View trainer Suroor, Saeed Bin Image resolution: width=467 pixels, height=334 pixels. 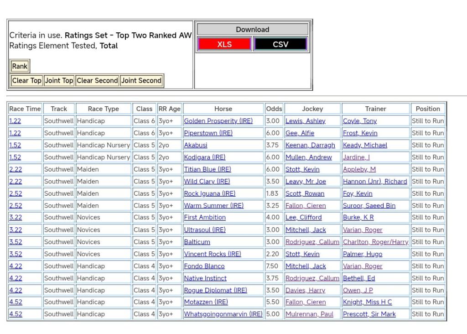(x=369, y=205)
